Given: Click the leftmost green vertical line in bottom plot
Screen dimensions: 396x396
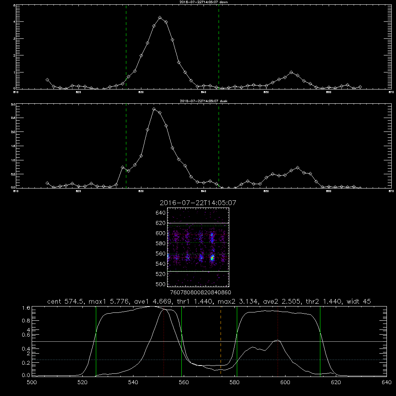Looking at the screenshot, I should (x=96, y=341).
